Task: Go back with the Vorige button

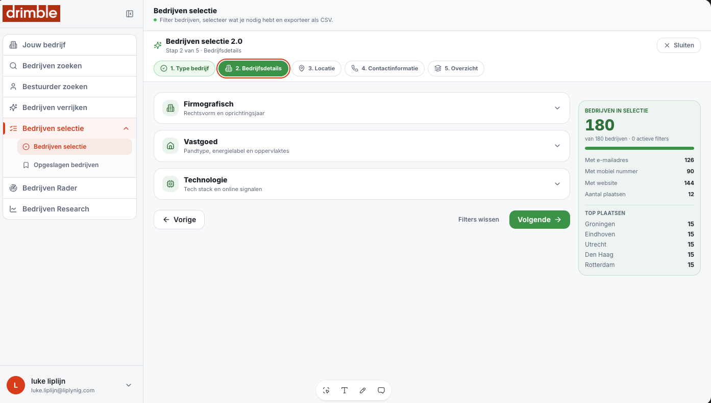Action: click(179, 220)
